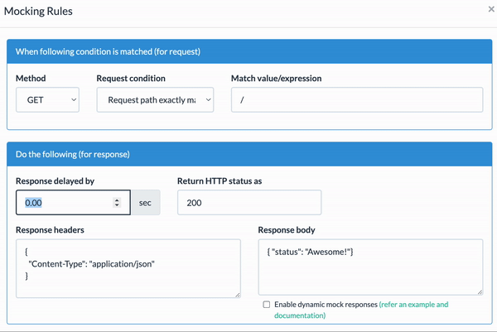Screen dimensions: 497x332
Task: Close the Mocking Rules dialog
Action: 491,9
